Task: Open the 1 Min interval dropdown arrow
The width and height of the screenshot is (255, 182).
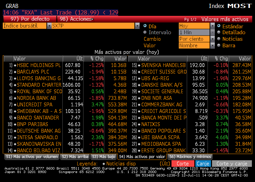Action: point(212,32)
